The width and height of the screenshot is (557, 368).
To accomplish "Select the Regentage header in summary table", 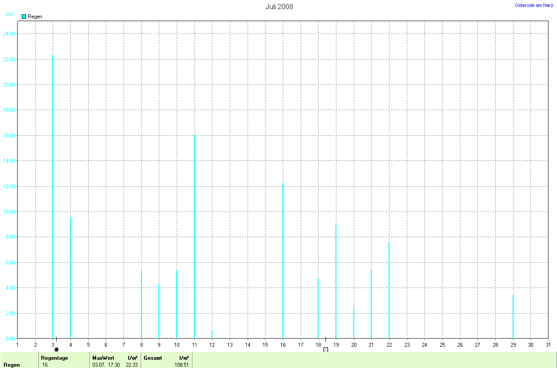I will click(x=54, y=358).
